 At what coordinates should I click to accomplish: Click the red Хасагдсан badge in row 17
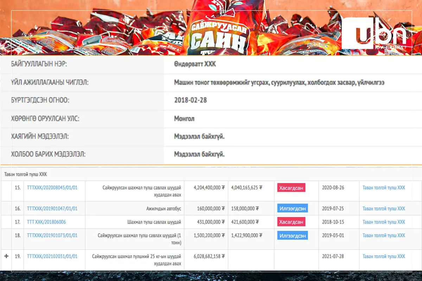[291, 222]
